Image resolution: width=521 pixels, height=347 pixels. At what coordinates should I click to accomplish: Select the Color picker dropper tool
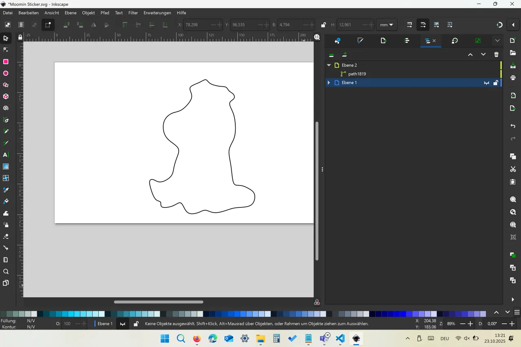point(6,190)
